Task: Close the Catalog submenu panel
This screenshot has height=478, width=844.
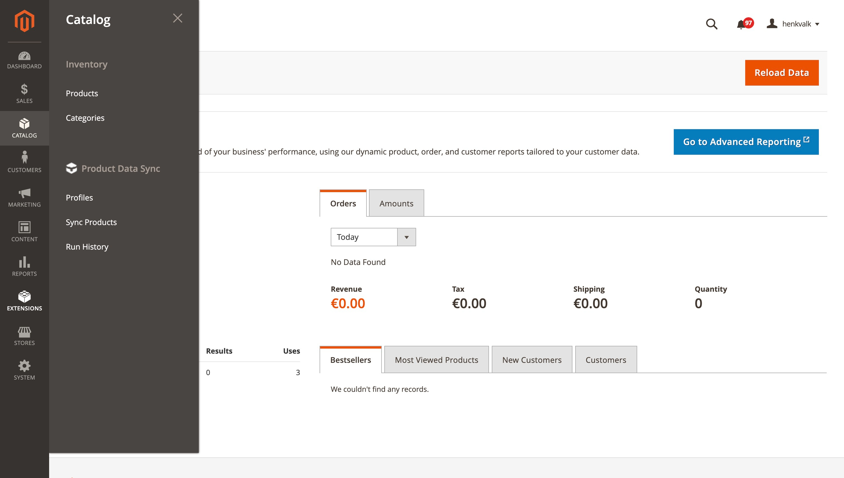Action: coord(178,18)
